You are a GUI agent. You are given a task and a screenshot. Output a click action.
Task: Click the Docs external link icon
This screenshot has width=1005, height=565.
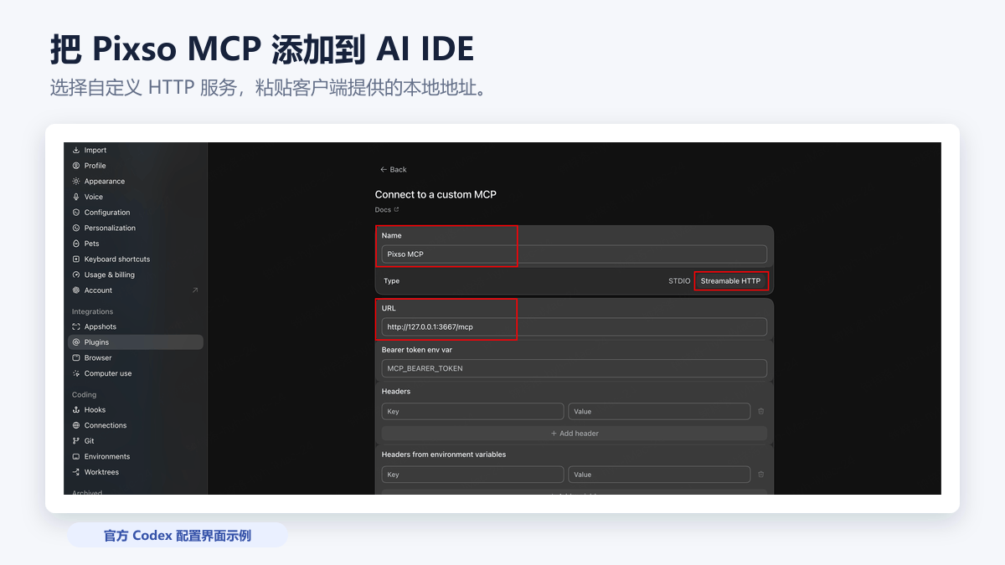[x=397, y=210]
